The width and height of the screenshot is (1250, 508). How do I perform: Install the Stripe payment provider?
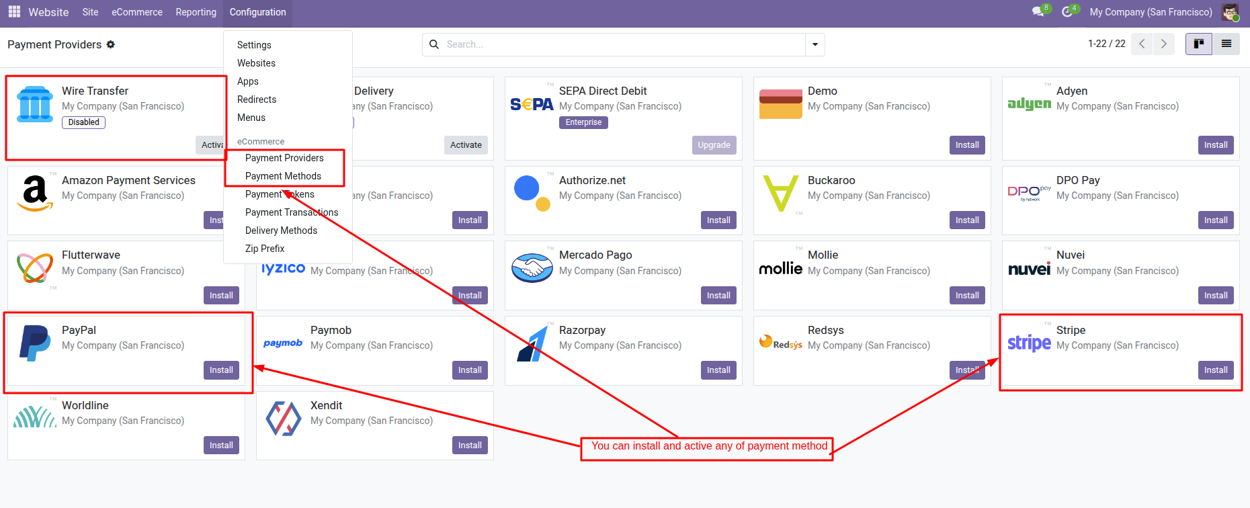coord(1215,370)
